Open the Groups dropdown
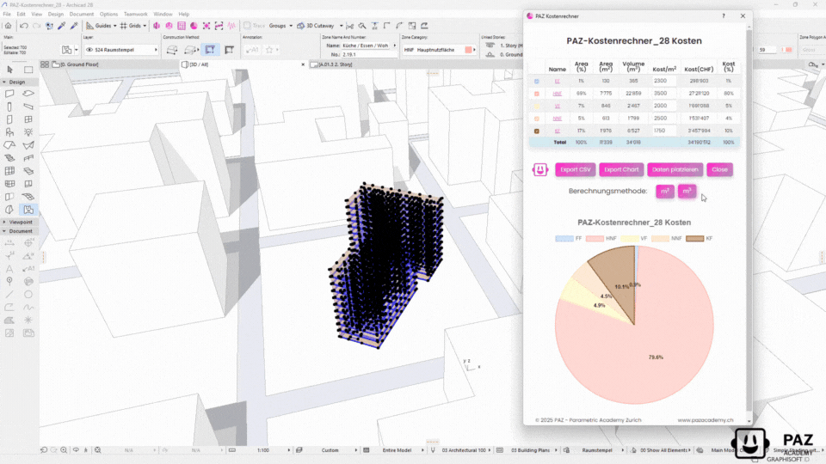Image resolution: width=826 pixels, height=464 pixels. (x=280, y=25)
